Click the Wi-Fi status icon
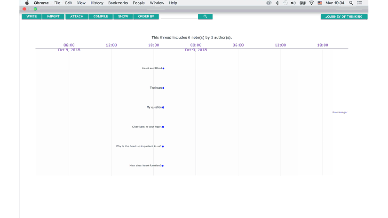This screenshot has width=388, height=218. coord(311,3)
